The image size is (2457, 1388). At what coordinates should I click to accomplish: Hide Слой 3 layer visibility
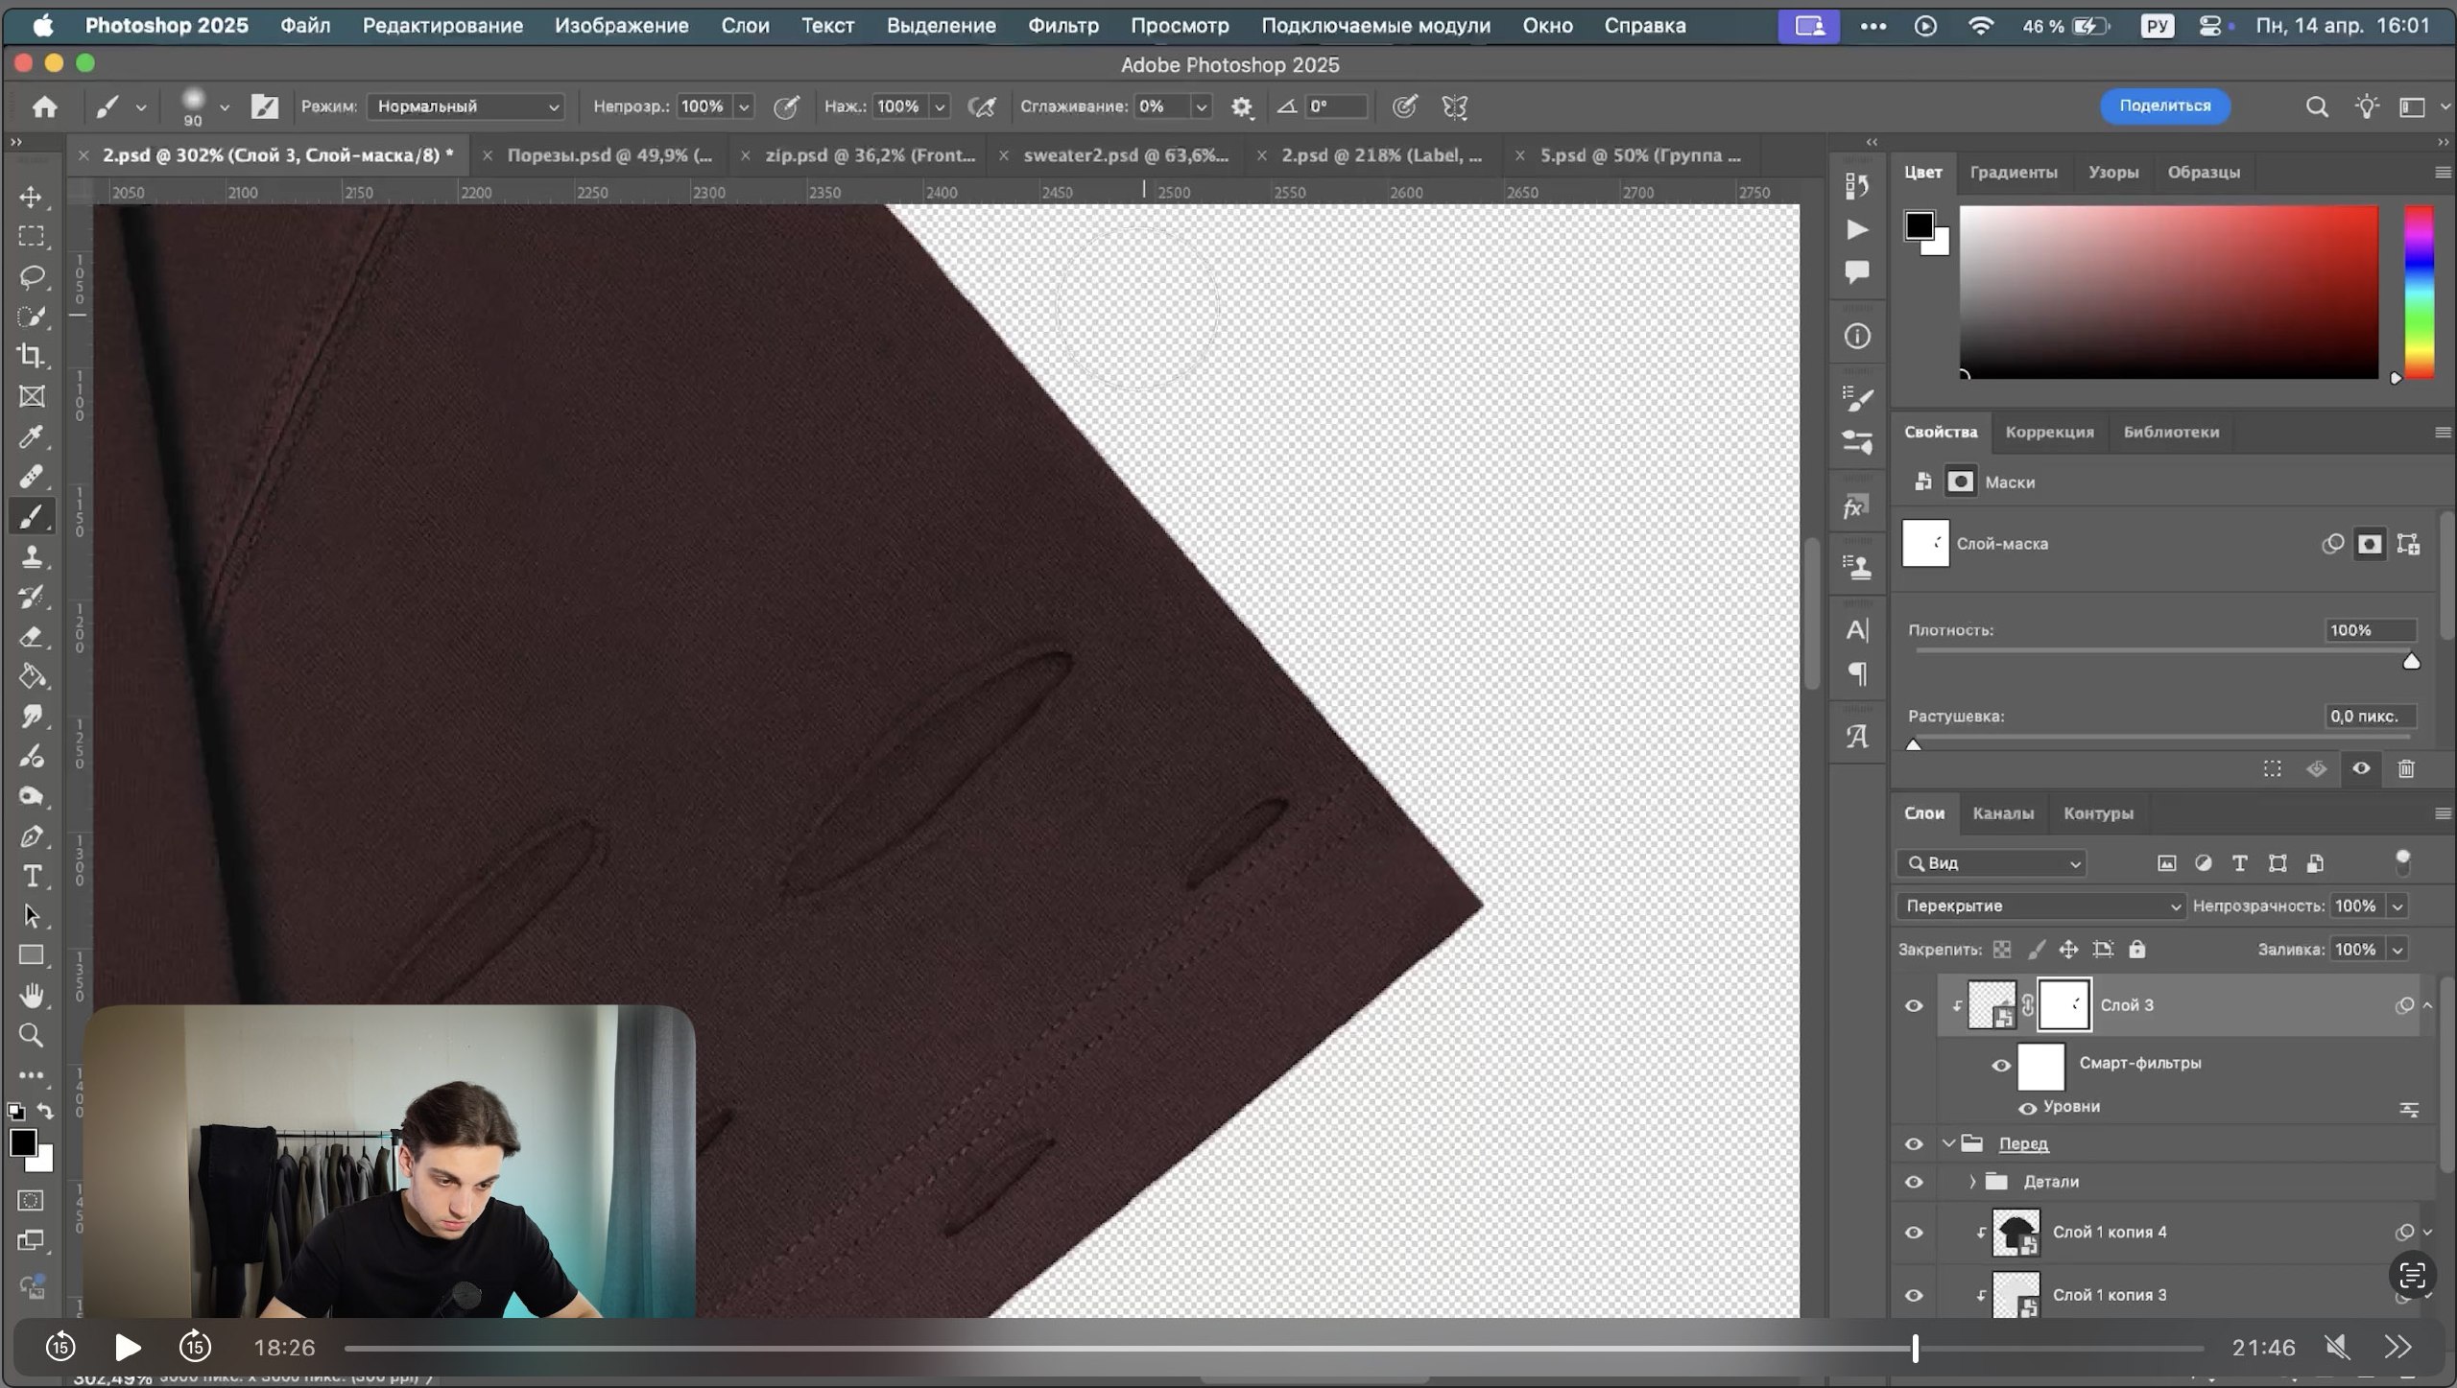(1913, 1005)
